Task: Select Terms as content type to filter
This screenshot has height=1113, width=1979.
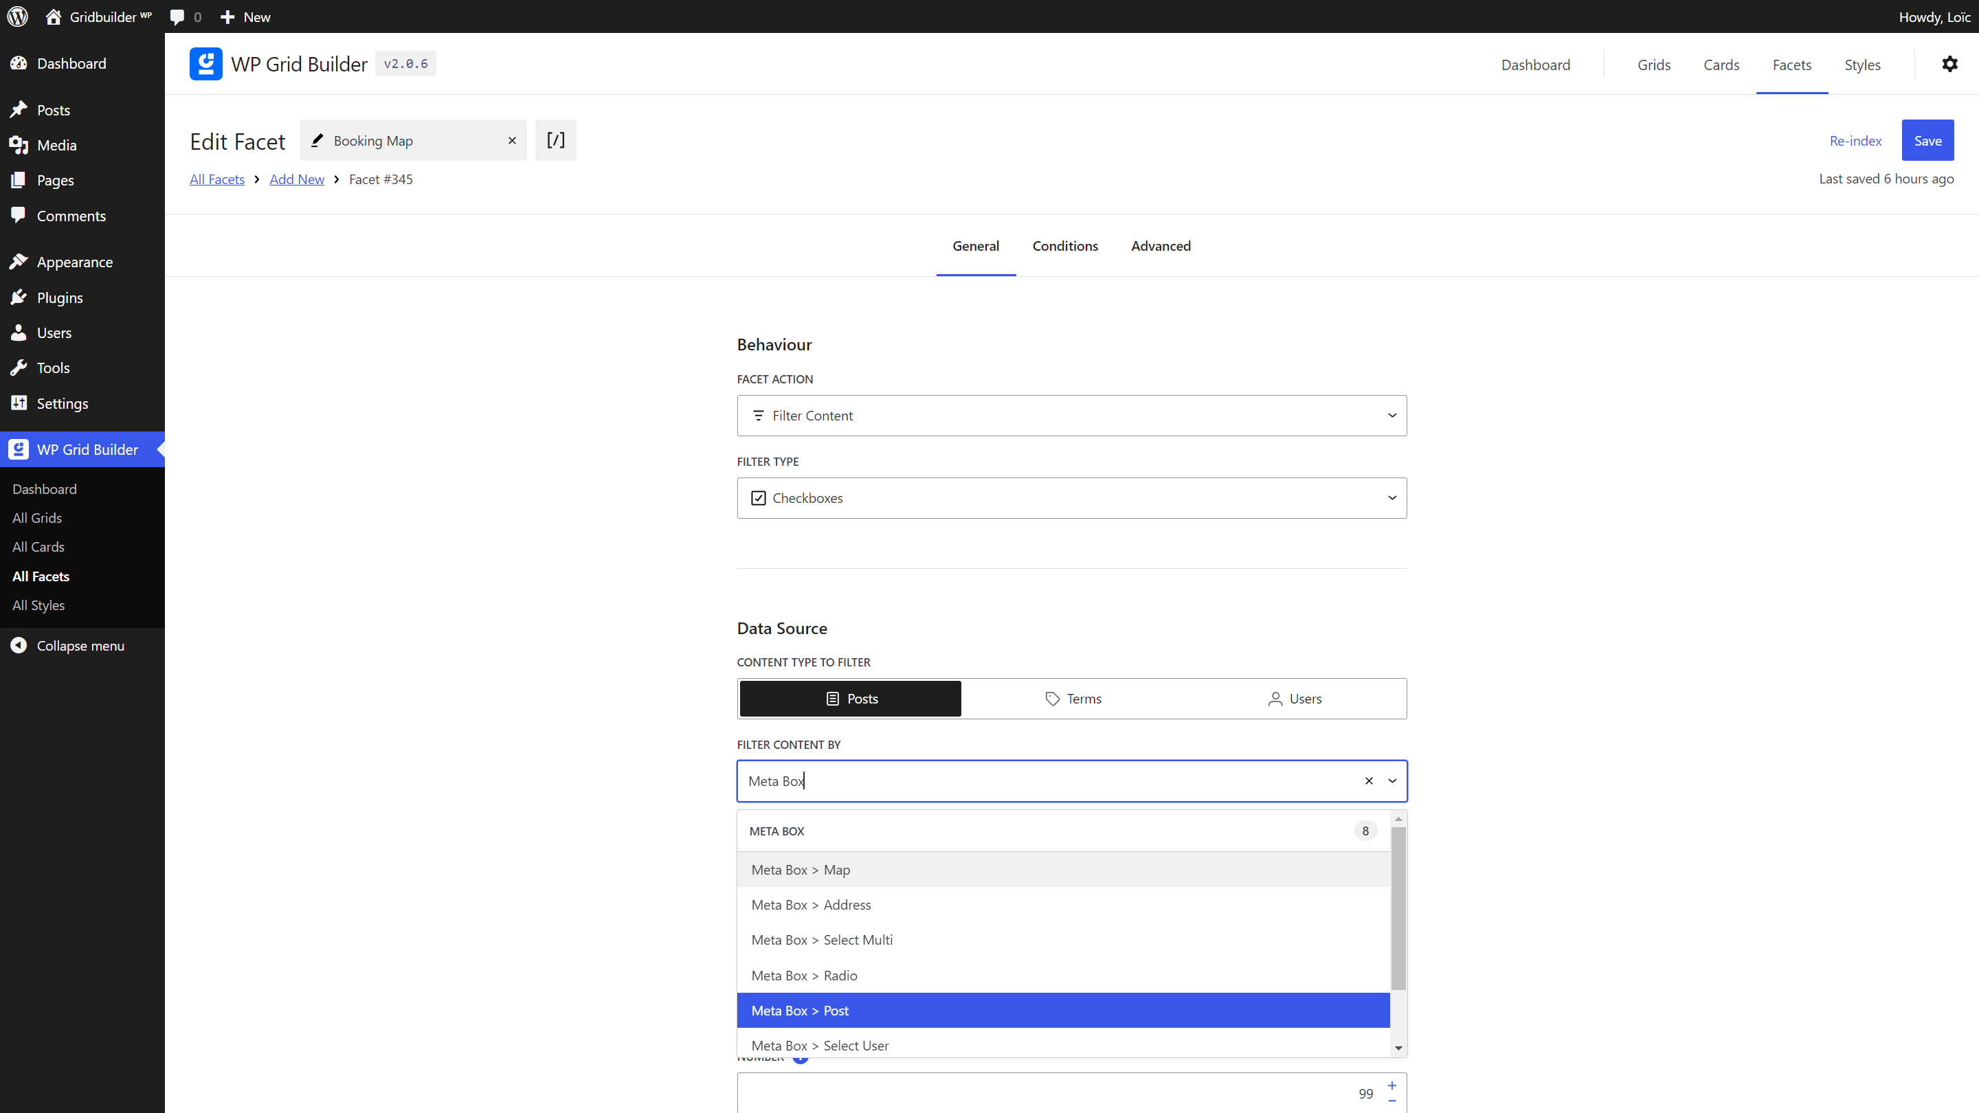Action: pos(1073,698)
